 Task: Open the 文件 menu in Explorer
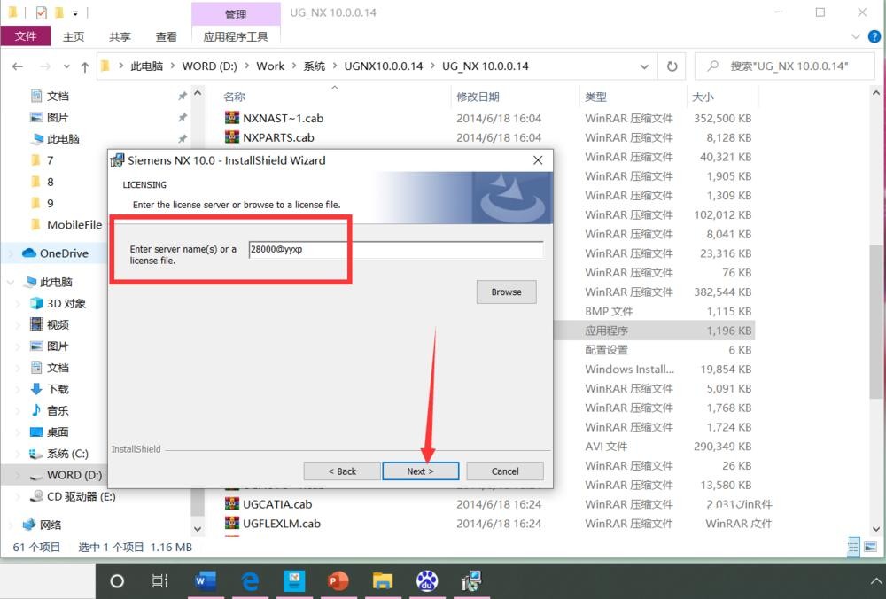coord(26,36)
